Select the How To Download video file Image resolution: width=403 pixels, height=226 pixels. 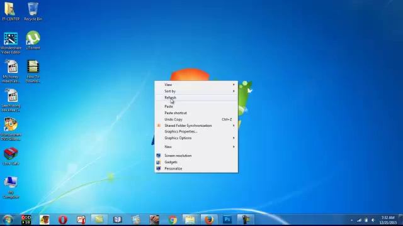point(33,72)
